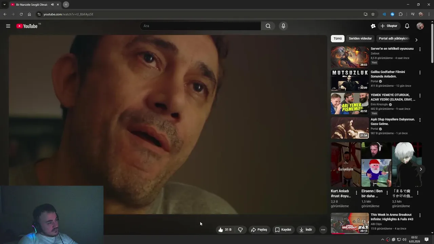This screenshot has width=434, height=244.
Task: Open Aşık Olup Hayallere Dalıyorsun video
Action: pyautogui.click(x=350, y=128)
